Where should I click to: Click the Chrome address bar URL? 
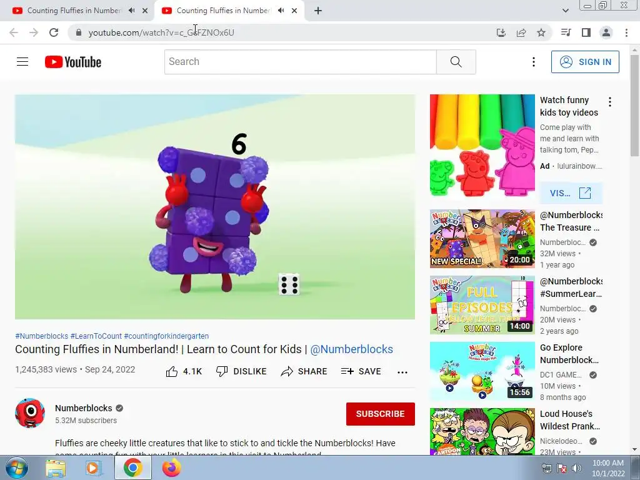pyautogui.click(x=161, y=32)
